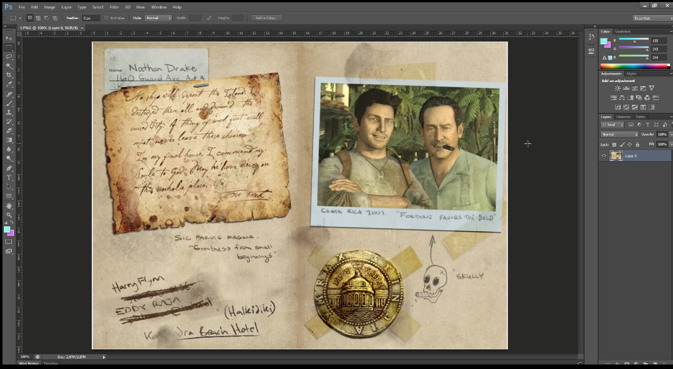This screenshot has height=369, width=673.
Task: Open the layer blend mode dropdown
Action: pos(620,134)
